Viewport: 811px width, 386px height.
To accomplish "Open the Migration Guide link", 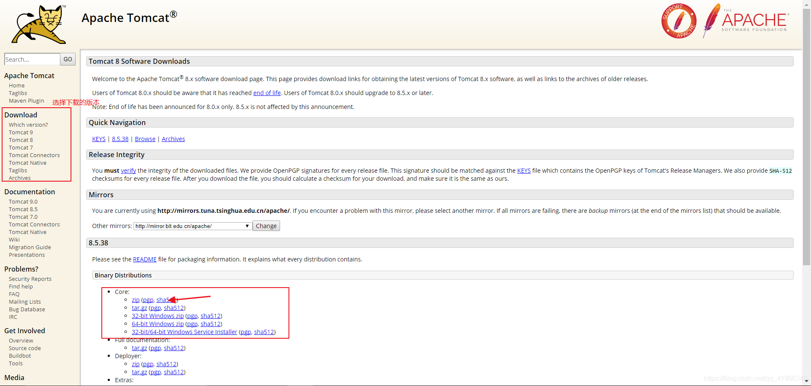I will [30, 247].
